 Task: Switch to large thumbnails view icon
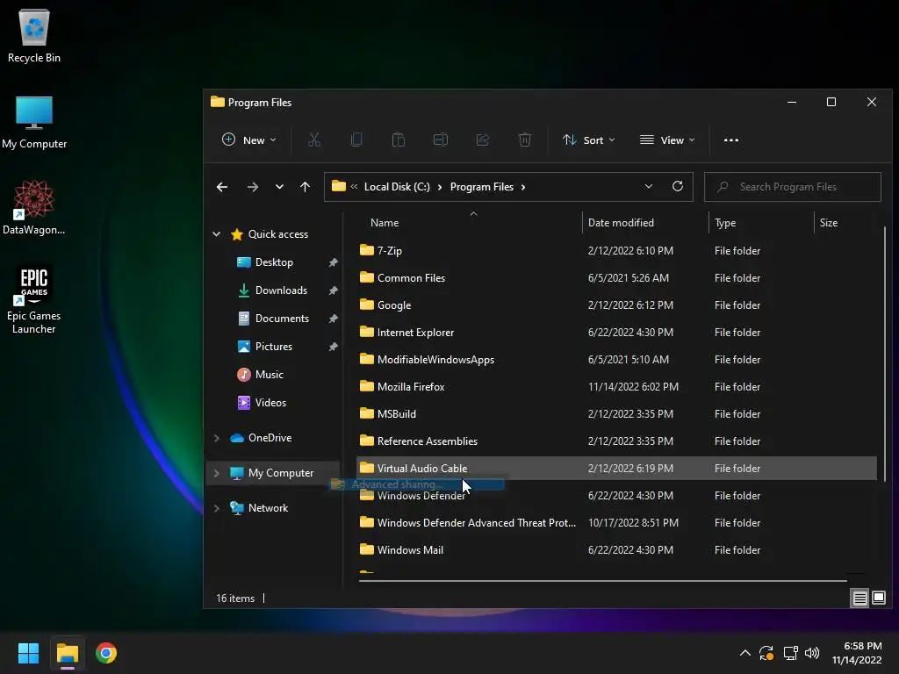tap(878, 598)
